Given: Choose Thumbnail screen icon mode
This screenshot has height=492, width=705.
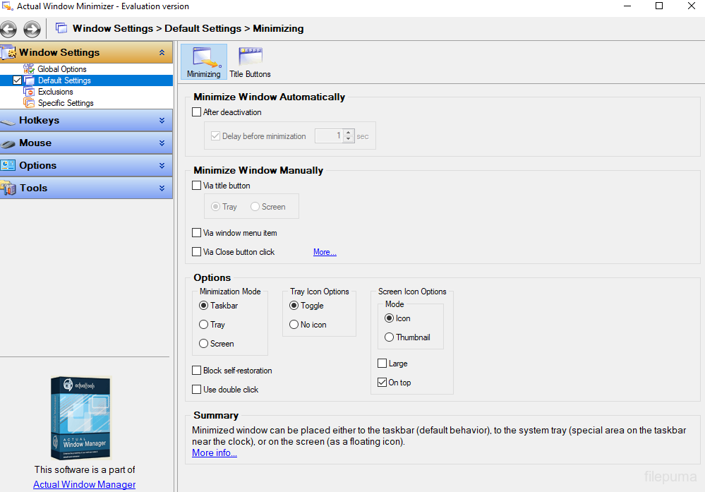Looking at the screenshot, I should (390, 337).
